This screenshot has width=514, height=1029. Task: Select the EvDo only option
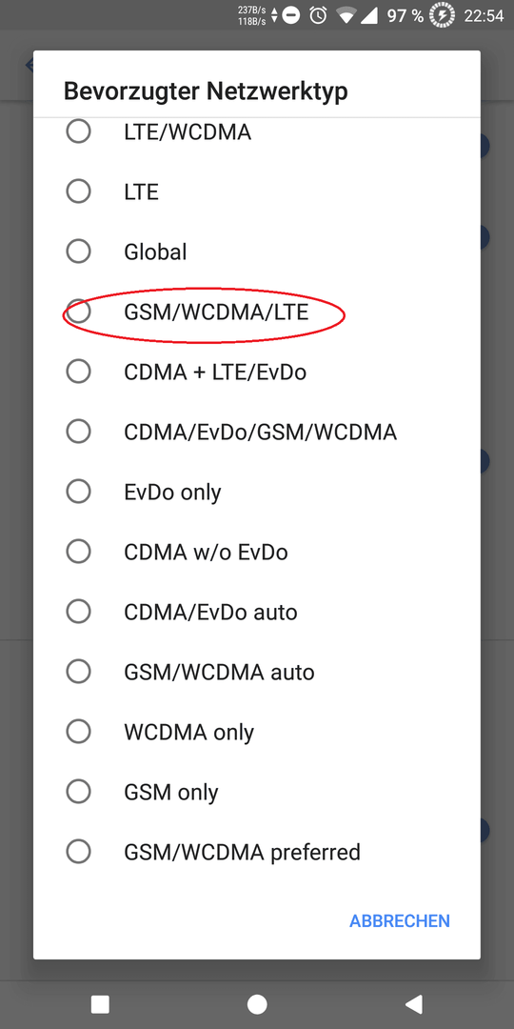256,492
